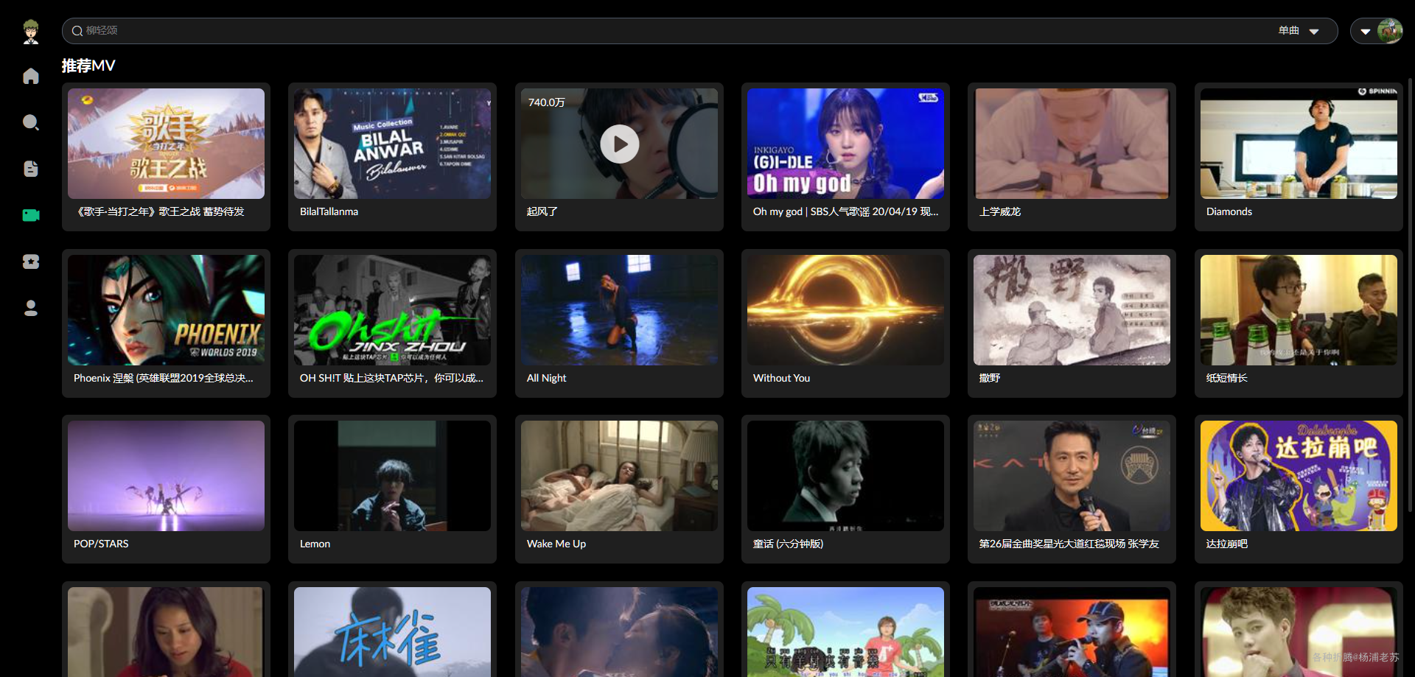Open the 第26届金曲奖 张学友 thumbnail
This screenshot has height=677, width=1415.
pyautogui.click(x=1072, y=476)
